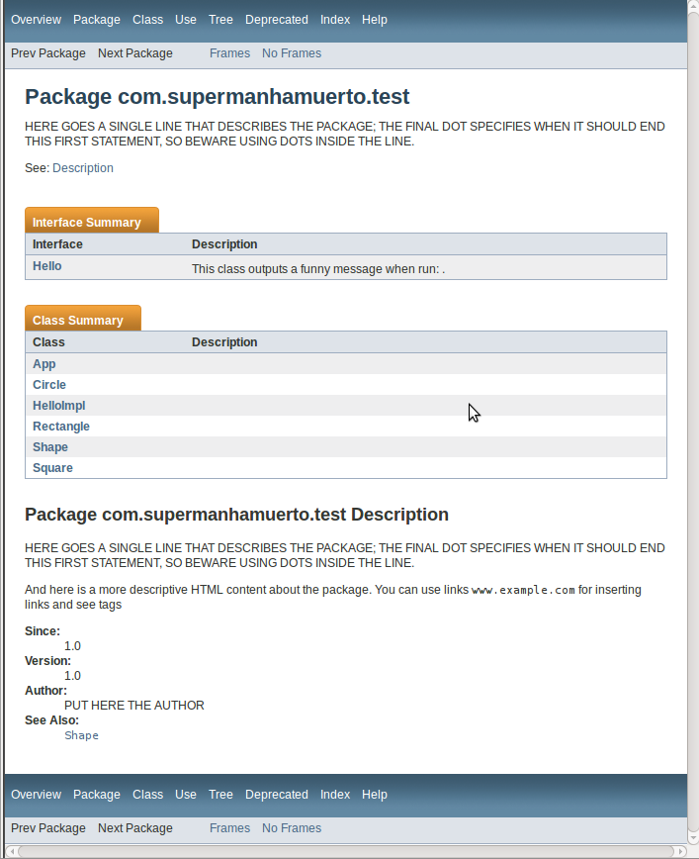Select the Class Summary tab

click(x=78, y=321)
